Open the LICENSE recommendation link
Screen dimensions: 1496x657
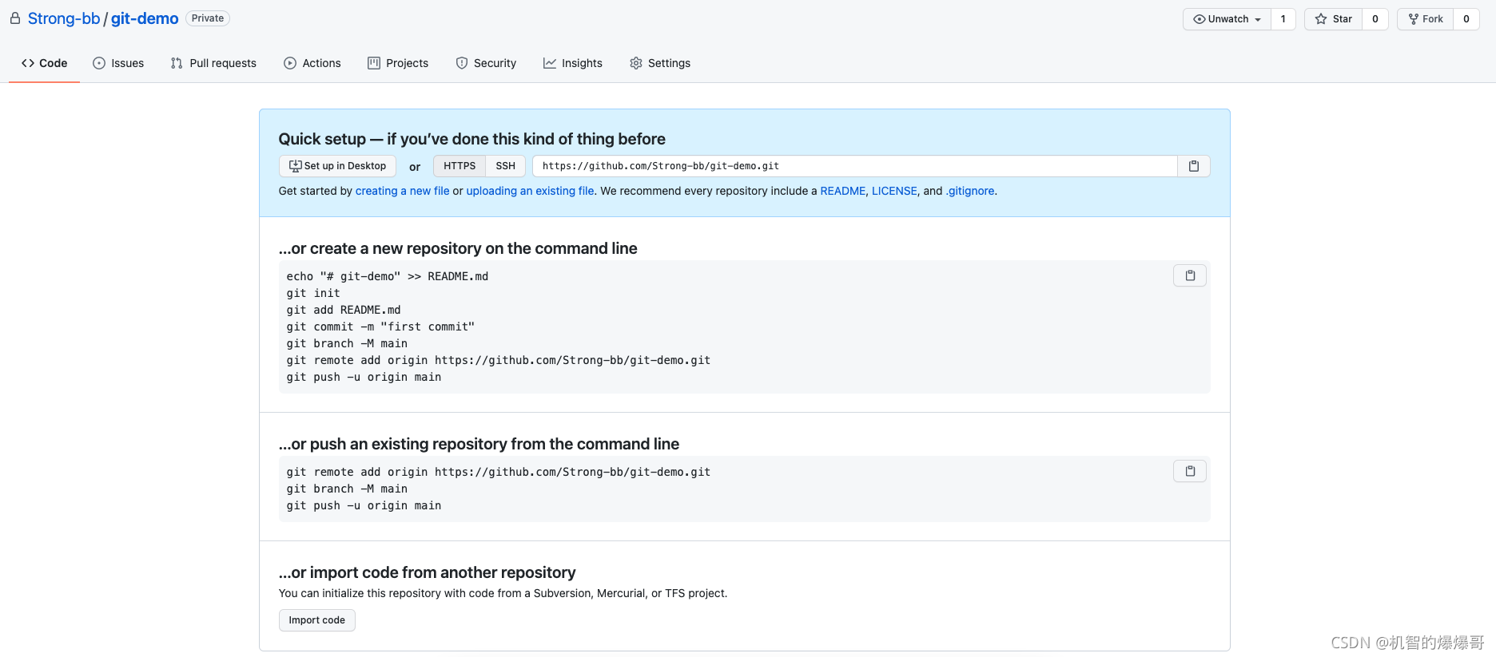click(894, 191)
